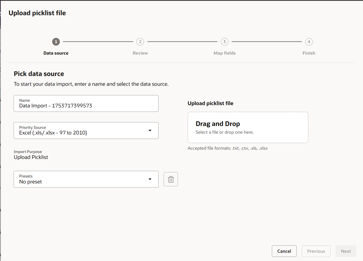Go to the Review step label

140,53
